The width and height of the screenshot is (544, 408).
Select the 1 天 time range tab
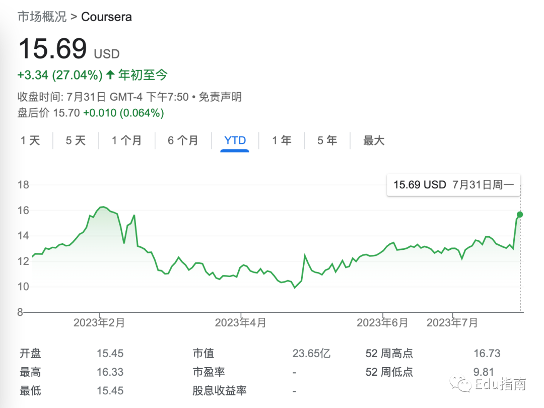pyautogui.click(x=30, y=141)
